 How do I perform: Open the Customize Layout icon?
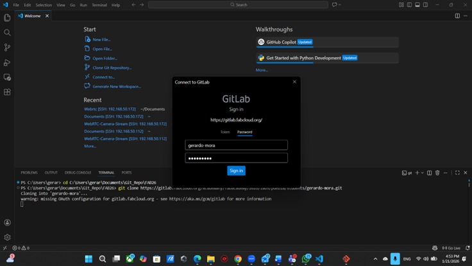point(401,5)
